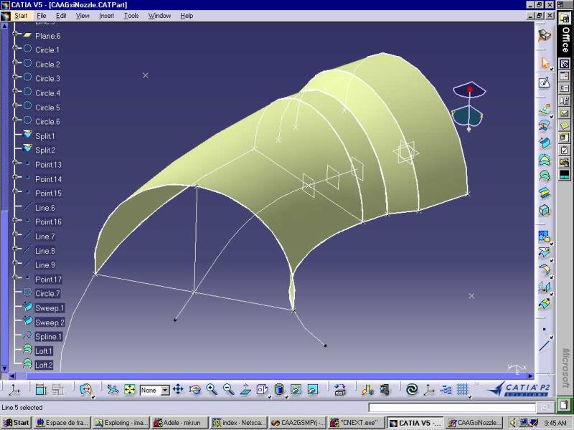Click the horizontal scrollbar right arrow
The height and width of the screenshot is (430, 574).
pos(530,376)
